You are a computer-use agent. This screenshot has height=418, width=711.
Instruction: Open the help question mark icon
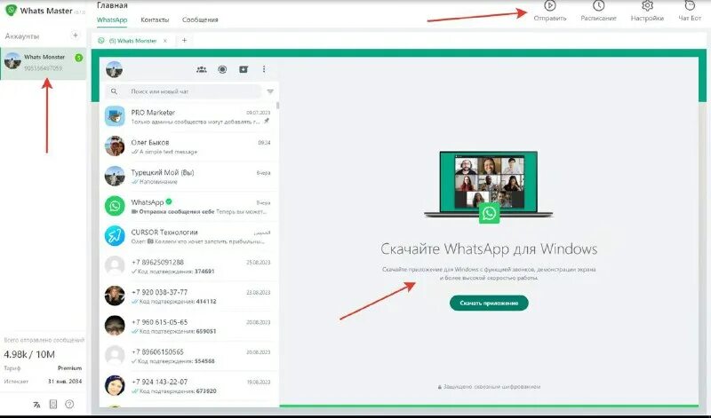(x=69, y=405)
